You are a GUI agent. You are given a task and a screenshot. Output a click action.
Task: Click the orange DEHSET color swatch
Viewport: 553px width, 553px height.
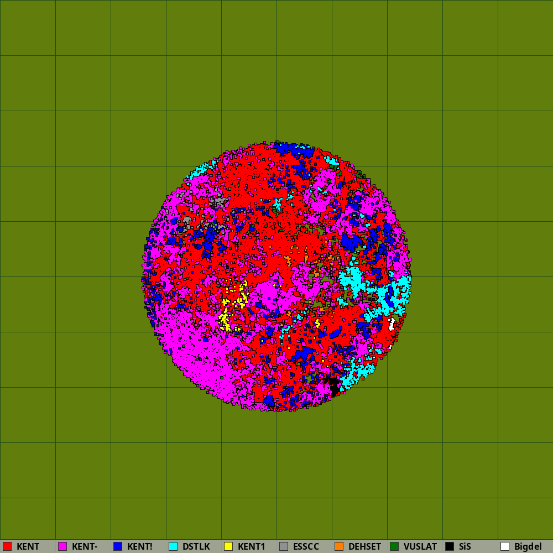pyautogui.click(x=339, y=546)
